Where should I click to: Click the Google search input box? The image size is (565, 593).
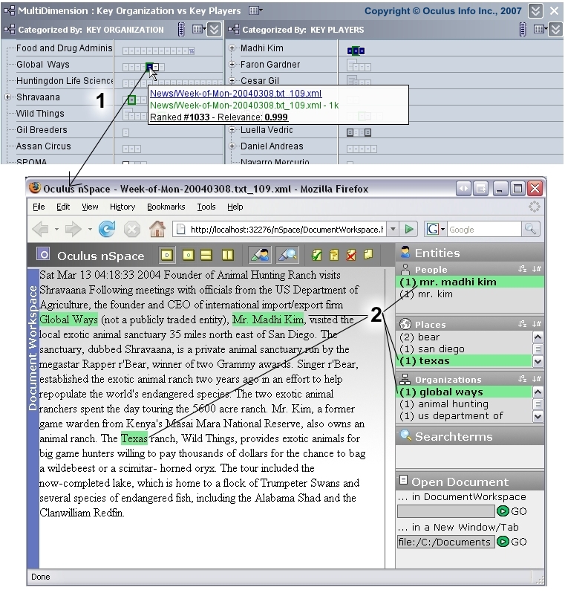coord(484,229)
